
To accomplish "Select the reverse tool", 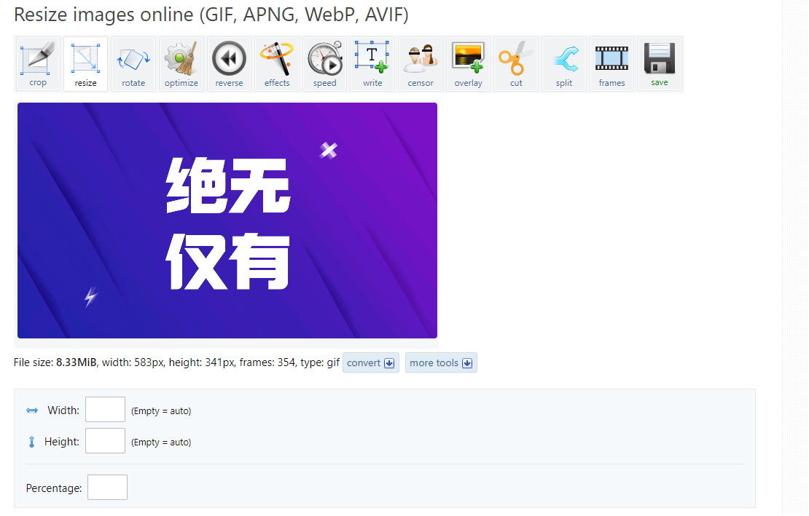I will click(x=229, y=64).
